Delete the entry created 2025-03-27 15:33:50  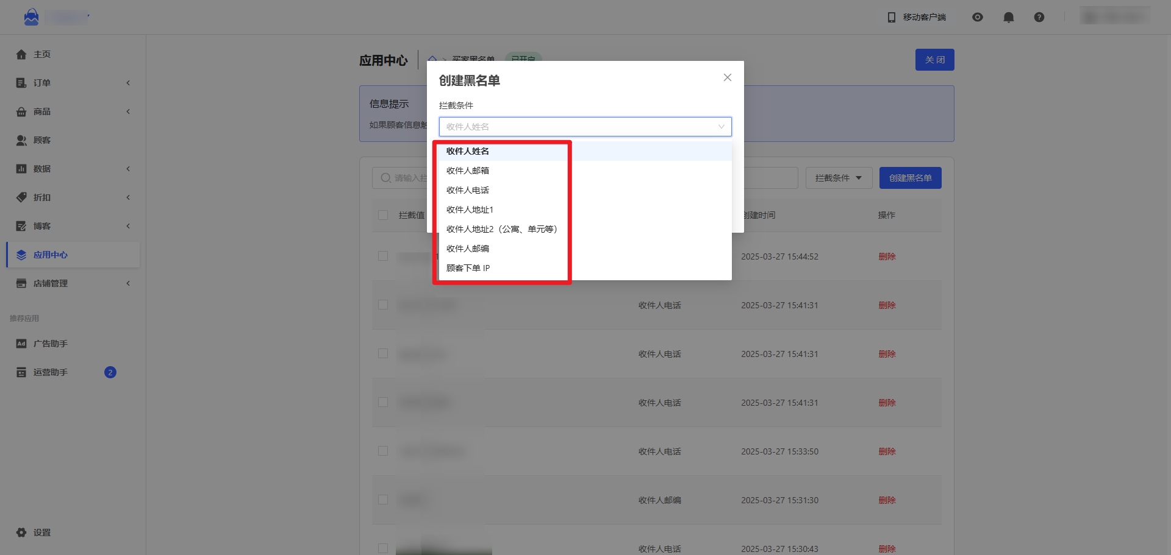click(x=887, y=451)
